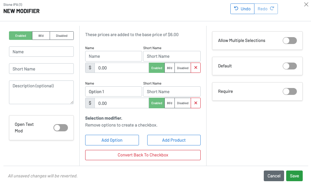Screen dimensions: 311x186
Task: Click the Undo button
Action: coord(242,9)
